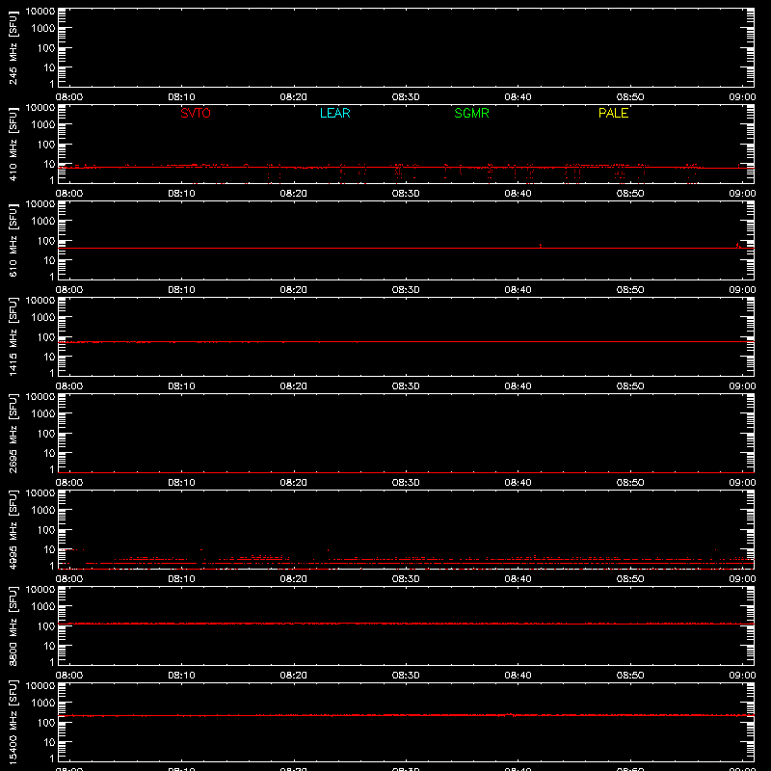Select the 4995 MHz [SFU] axis title
The height and width of the screenshot is (771, 771).
tap(13, 529)
